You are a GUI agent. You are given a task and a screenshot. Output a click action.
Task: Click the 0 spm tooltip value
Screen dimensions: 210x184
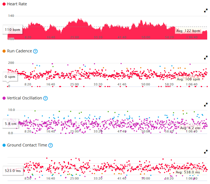click(10, 77)
